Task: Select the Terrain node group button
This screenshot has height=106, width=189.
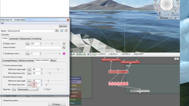Action: coord(76,100)
